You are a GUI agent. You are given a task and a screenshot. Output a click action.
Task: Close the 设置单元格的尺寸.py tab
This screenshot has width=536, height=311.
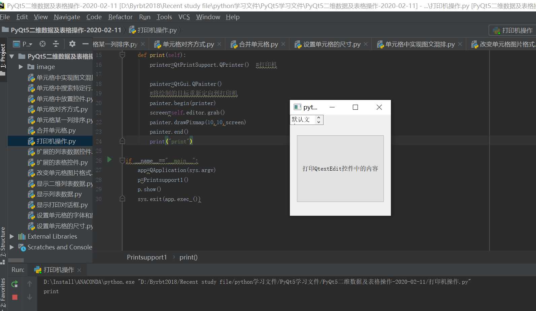pos(366,44)
